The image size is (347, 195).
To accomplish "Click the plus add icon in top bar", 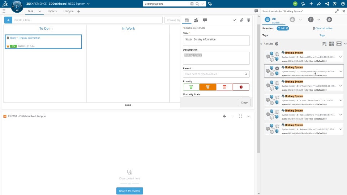I will tap(311, 4).
